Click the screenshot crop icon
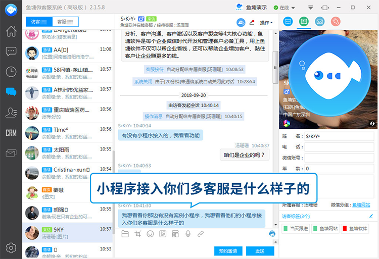The image size is (379, 259). (x=137, y=234)
